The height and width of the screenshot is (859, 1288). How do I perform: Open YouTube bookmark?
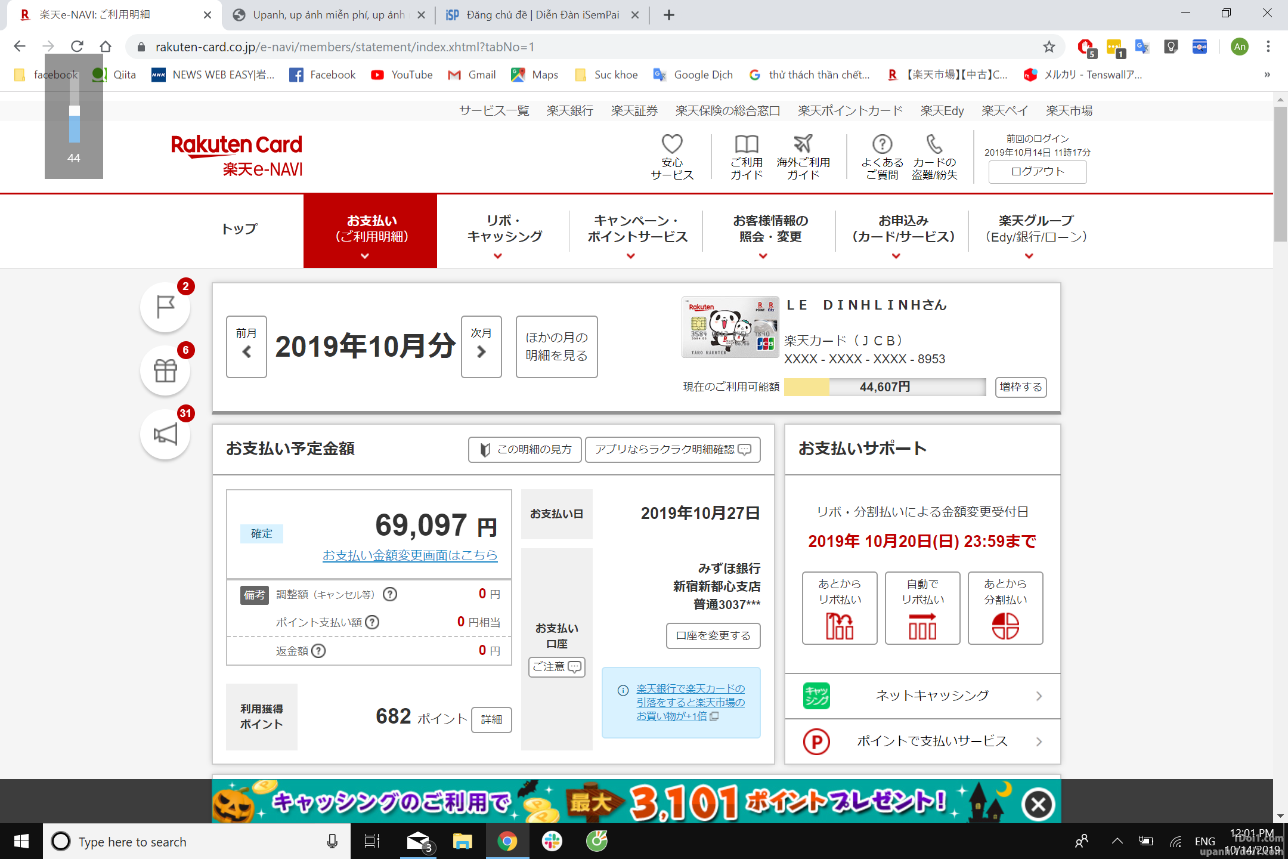401,75
